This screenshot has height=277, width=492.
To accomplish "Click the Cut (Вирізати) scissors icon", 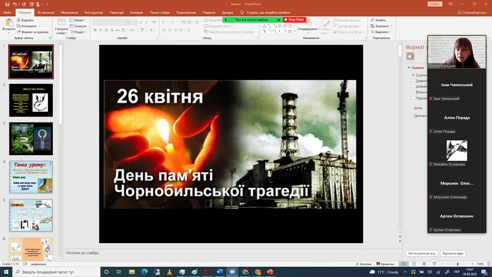I will pyautogui.click(x=19, y=20).
